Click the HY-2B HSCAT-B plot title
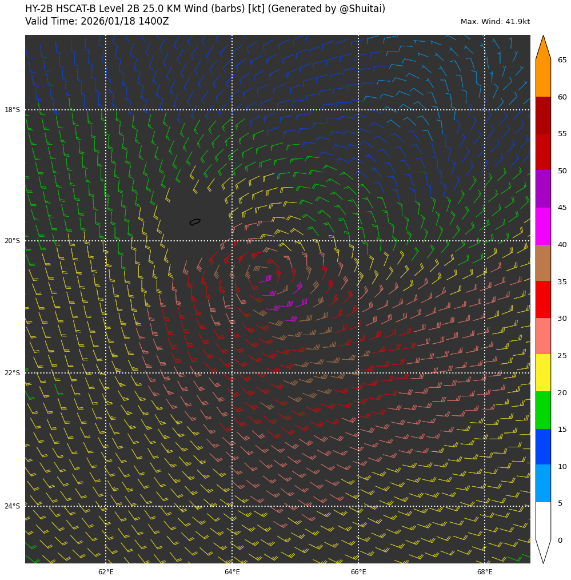571x580 pixels. tap(205, 9)
